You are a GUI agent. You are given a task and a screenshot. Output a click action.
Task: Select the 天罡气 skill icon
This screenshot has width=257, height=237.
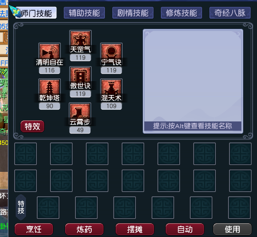coord(80,41)
